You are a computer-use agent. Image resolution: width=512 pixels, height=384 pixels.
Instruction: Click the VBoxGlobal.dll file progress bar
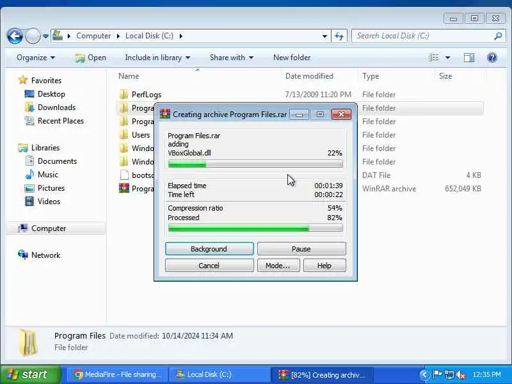click(255, 164)
